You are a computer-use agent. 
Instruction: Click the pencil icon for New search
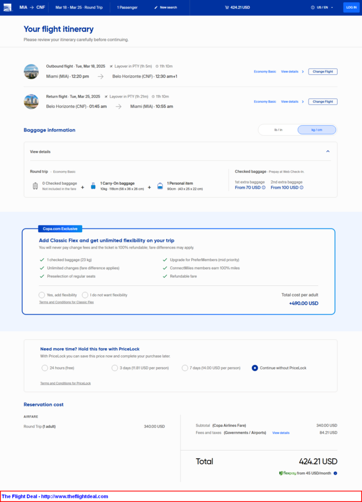(156, 8)
